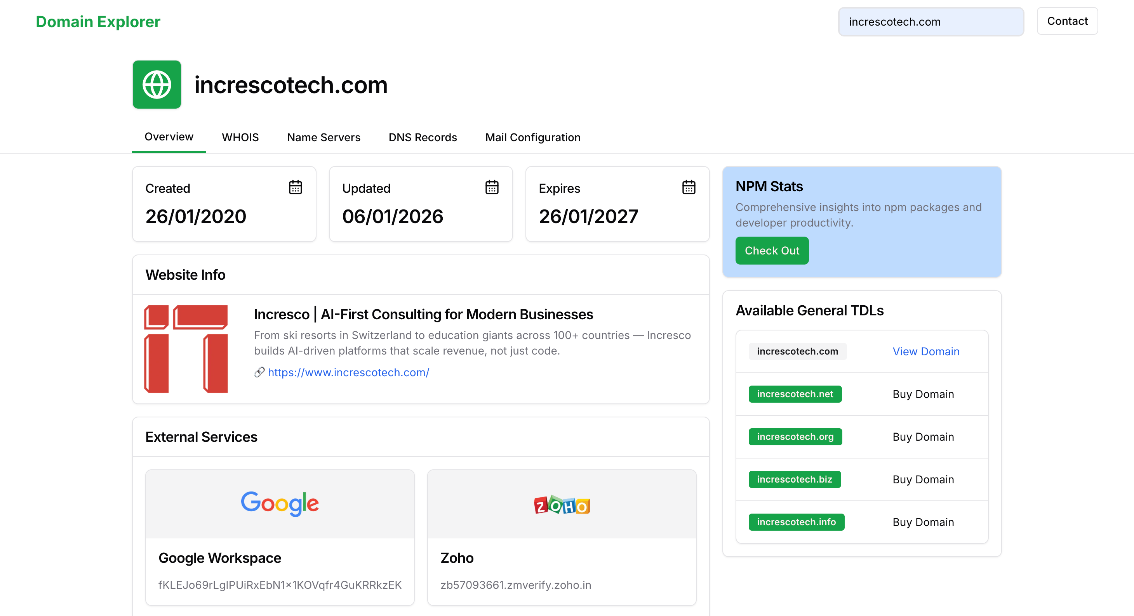Click the green globe icon beside increscotech.com

coord(156,85)
